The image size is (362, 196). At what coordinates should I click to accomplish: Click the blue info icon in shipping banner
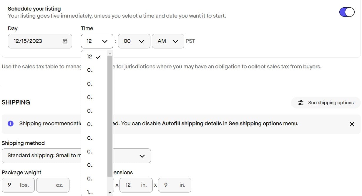point(11,124)
